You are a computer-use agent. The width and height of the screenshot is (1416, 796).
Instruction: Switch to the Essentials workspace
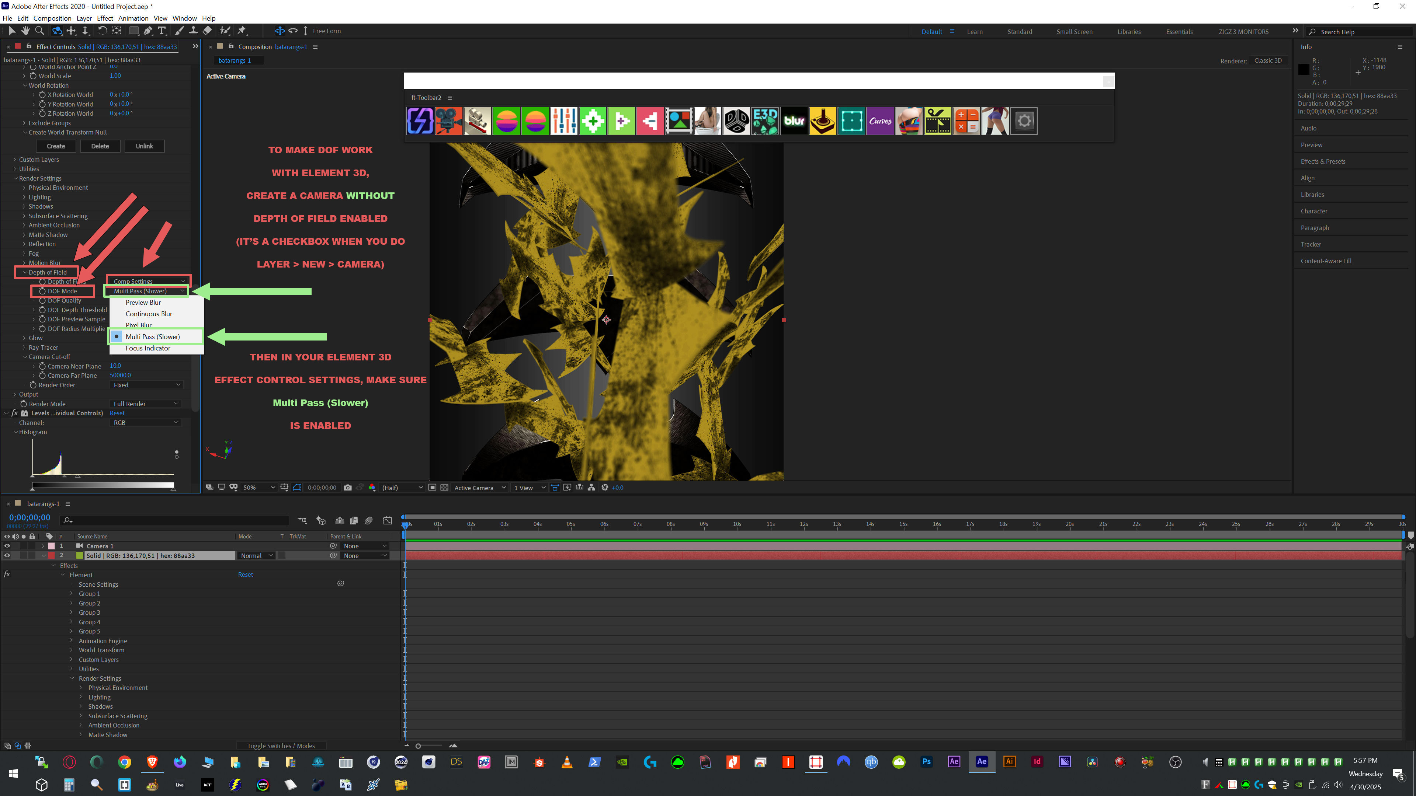(x=1179, y=31)
